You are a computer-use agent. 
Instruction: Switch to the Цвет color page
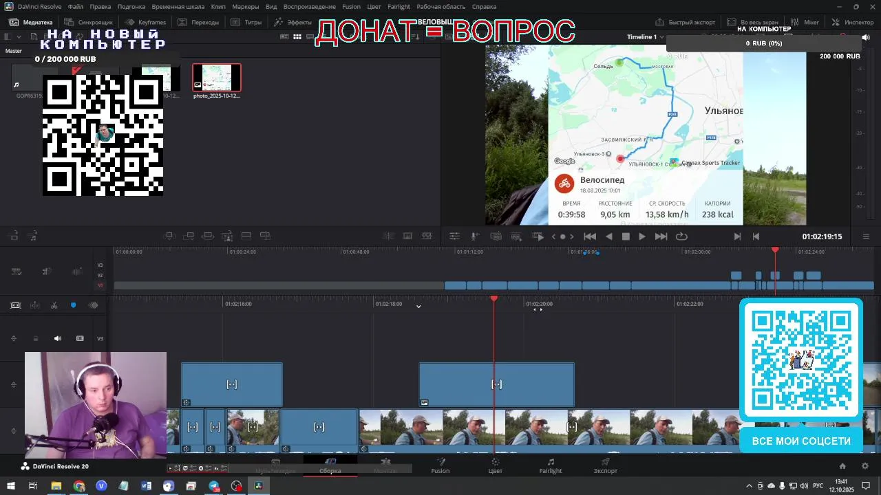(496, 466)
